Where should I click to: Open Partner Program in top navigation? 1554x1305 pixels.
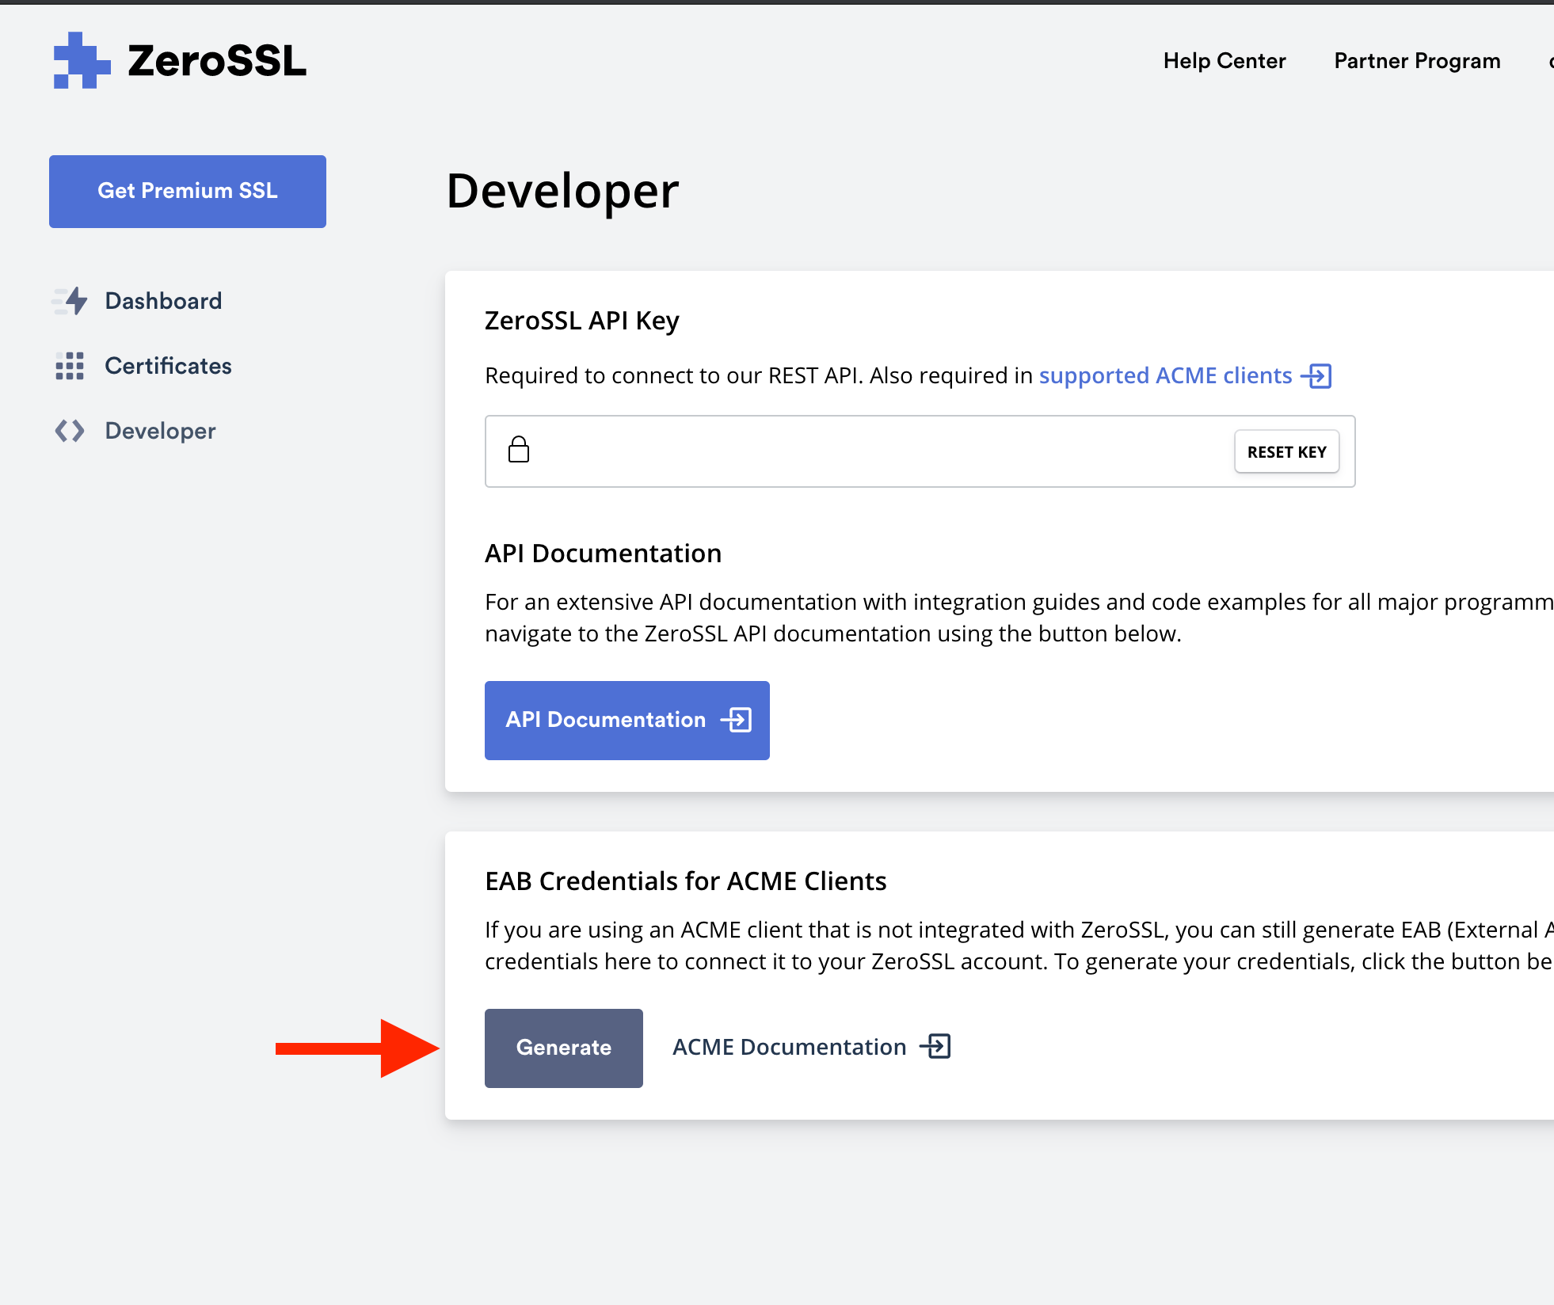[1416, 61]
